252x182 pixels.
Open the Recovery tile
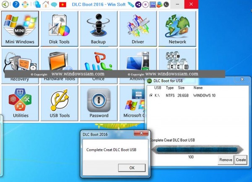click(20, 66)
